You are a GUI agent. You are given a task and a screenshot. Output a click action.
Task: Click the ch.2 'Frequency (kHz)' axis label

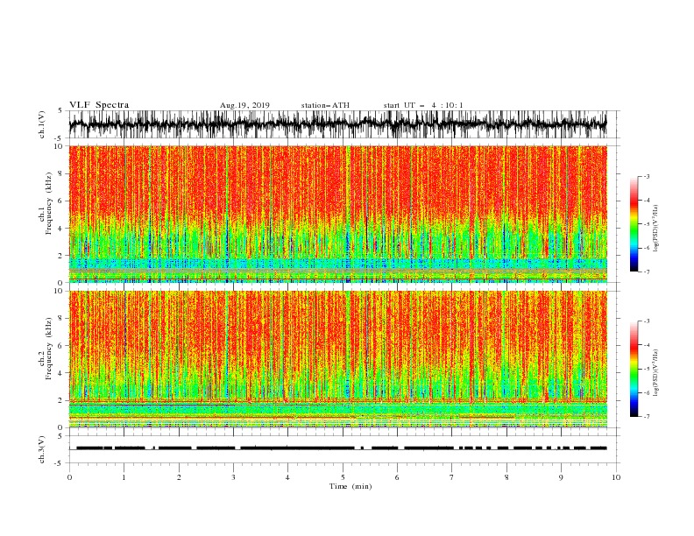(51, 349)
